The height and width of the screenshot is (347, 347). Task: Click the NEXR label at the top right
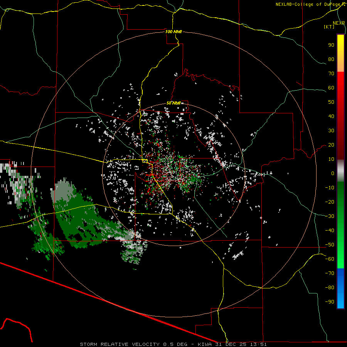(x=339, y=23)
